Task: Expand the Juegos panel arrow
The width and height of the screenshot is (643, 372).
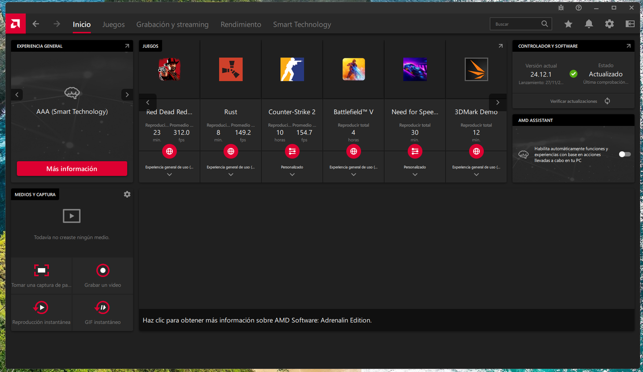Action: coord(500,46)
